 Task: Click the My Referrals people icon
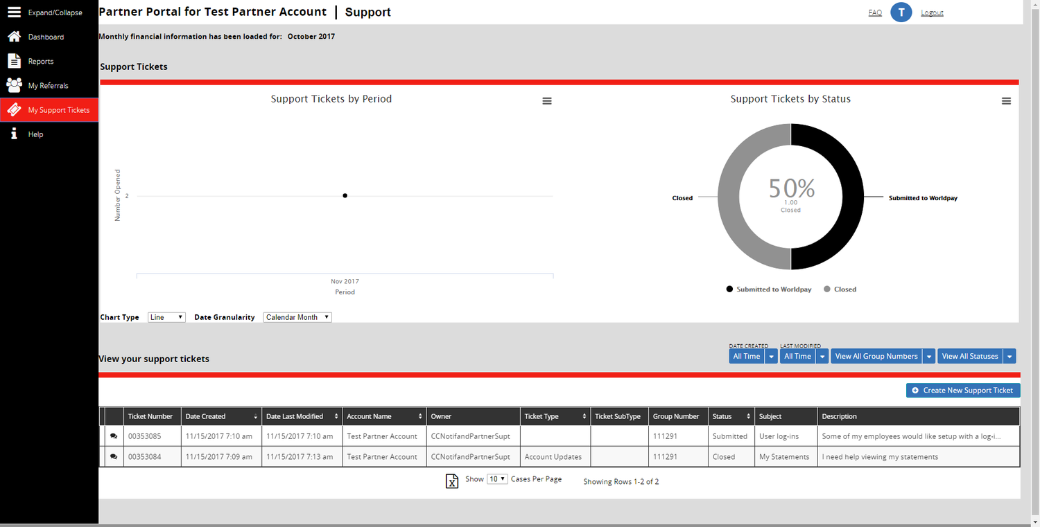tap(14, 85)
